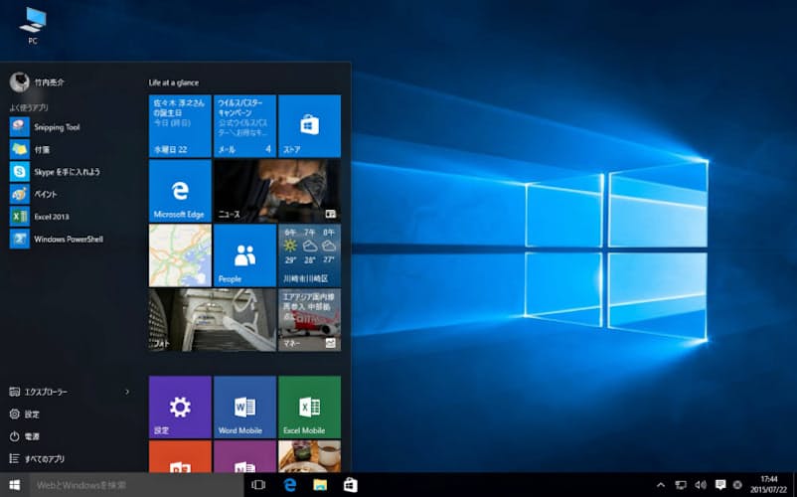
Task: Open the weather tile for 川崎市
Action: pos(309,254)
